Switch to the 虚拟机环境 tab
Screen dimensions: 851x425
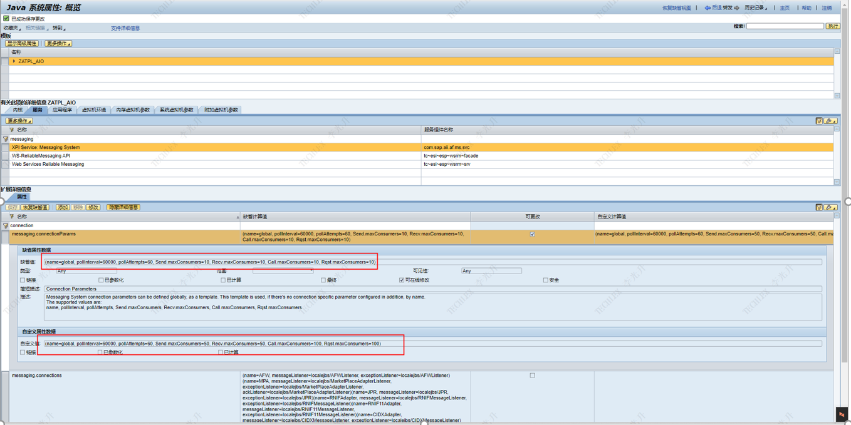click(94, 110)
